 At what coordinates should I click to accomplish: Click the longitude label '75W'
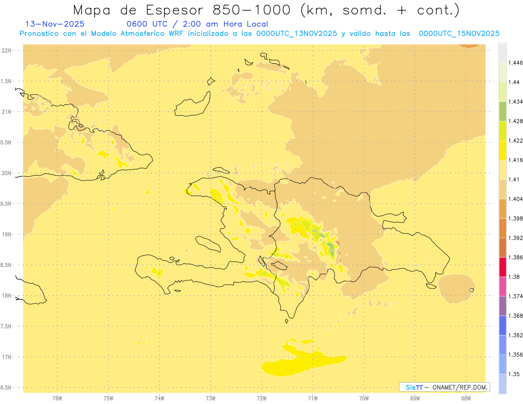(109, 398)
